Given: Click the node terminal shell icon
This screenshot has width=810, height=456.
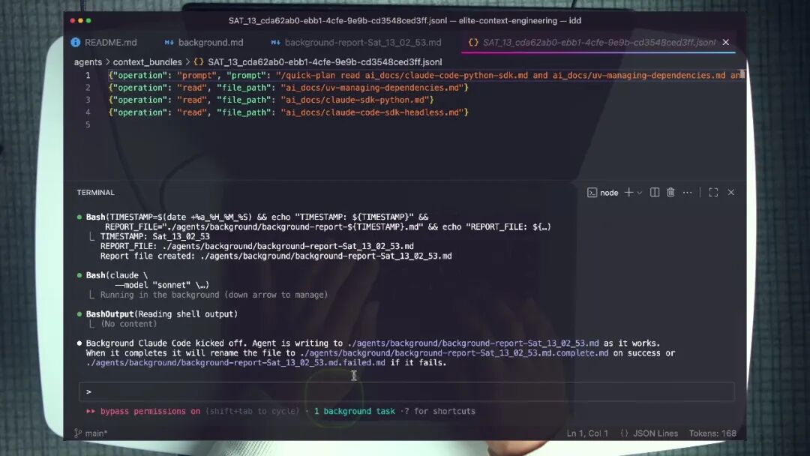Looking at the screenshot, I should click(592, 193).
